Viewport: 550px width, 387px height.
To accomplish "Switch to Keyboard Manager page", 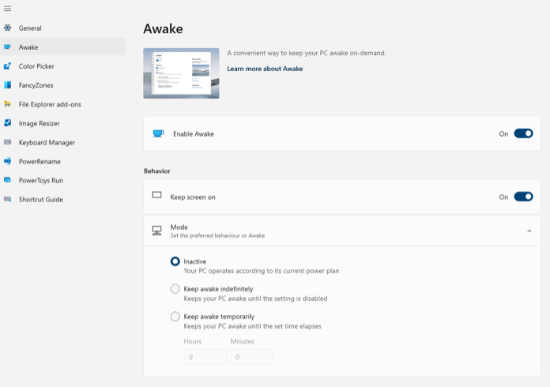I will (62, 142).
